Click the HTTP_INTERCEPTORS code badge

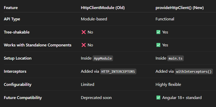118,71
